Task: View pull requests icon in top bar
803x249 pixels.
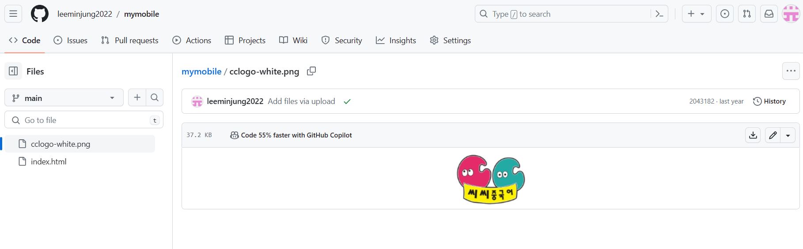Action: [747, 14]
